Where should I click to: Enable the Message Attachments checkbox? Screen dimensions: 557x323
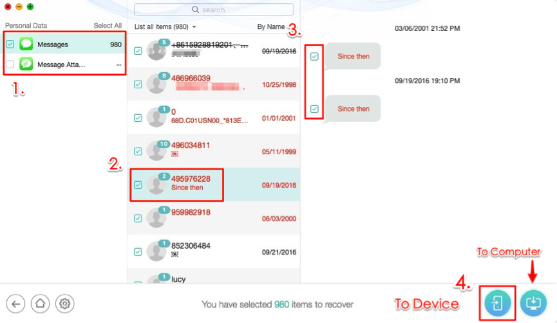10,64
